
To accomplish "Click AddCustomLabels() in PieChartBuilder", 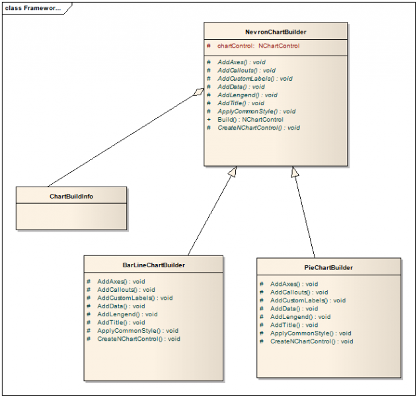I will [307, 300].
